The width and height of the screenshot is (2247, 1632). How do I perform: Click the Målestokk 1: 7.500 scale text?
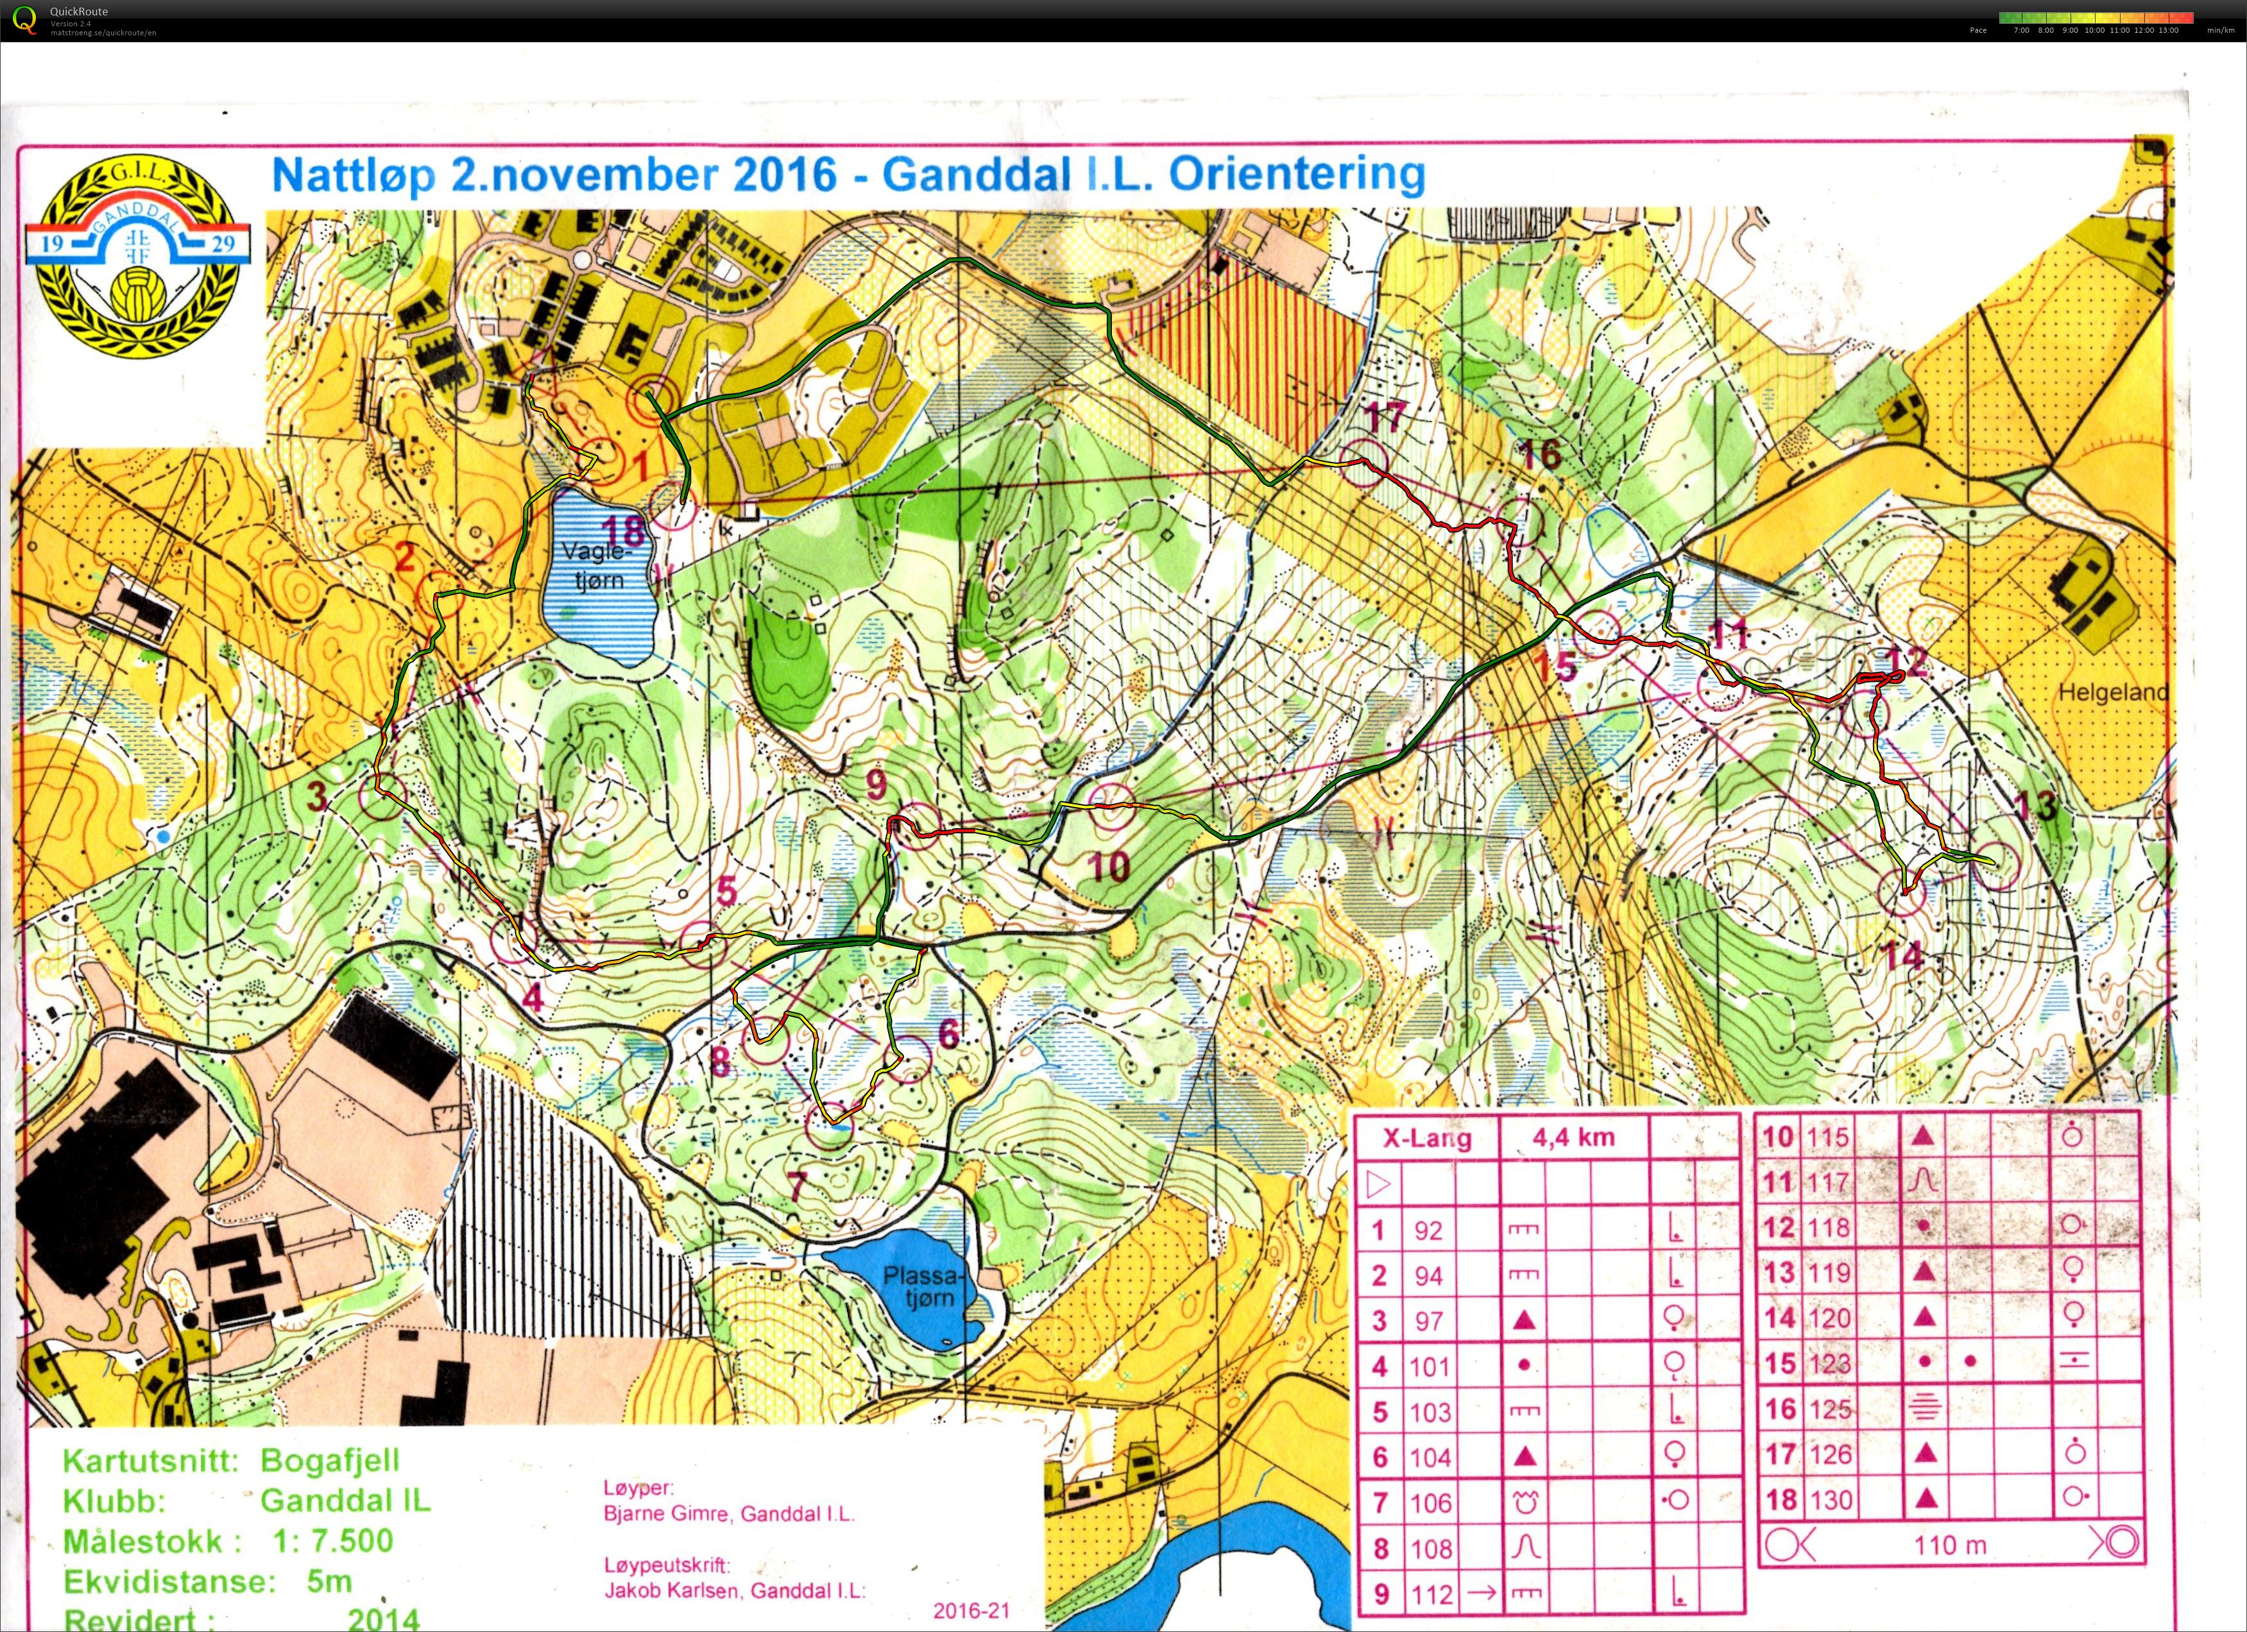point(228,1541)
